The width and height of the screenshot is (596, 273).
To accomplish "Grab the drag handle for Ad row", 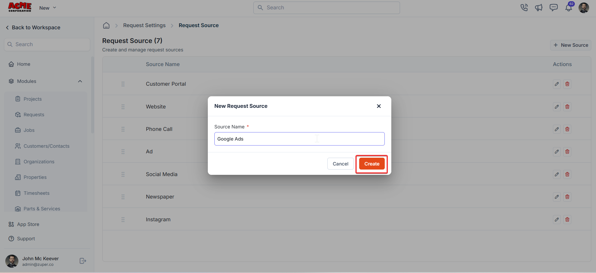I will pos(123,152).
